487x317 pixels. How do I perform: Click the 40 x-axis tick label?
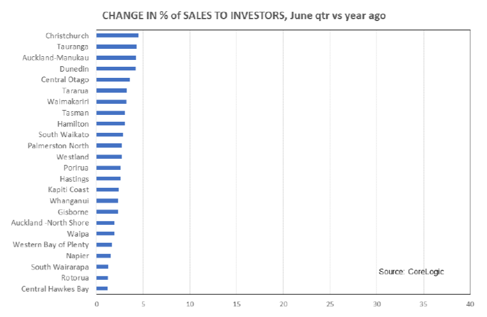pos(470,305)
